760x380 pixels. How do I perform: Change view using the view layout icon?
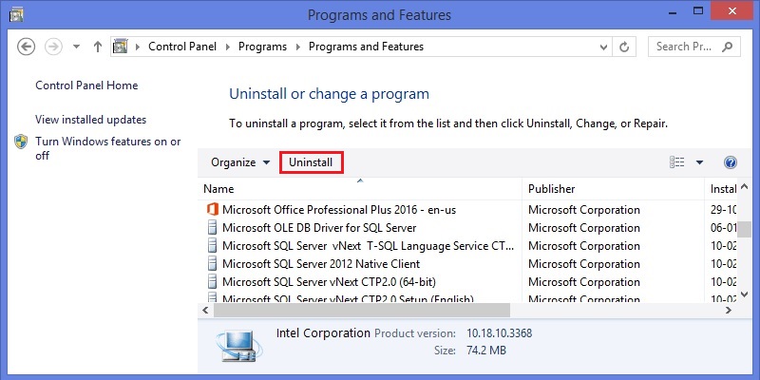[676, 162]
